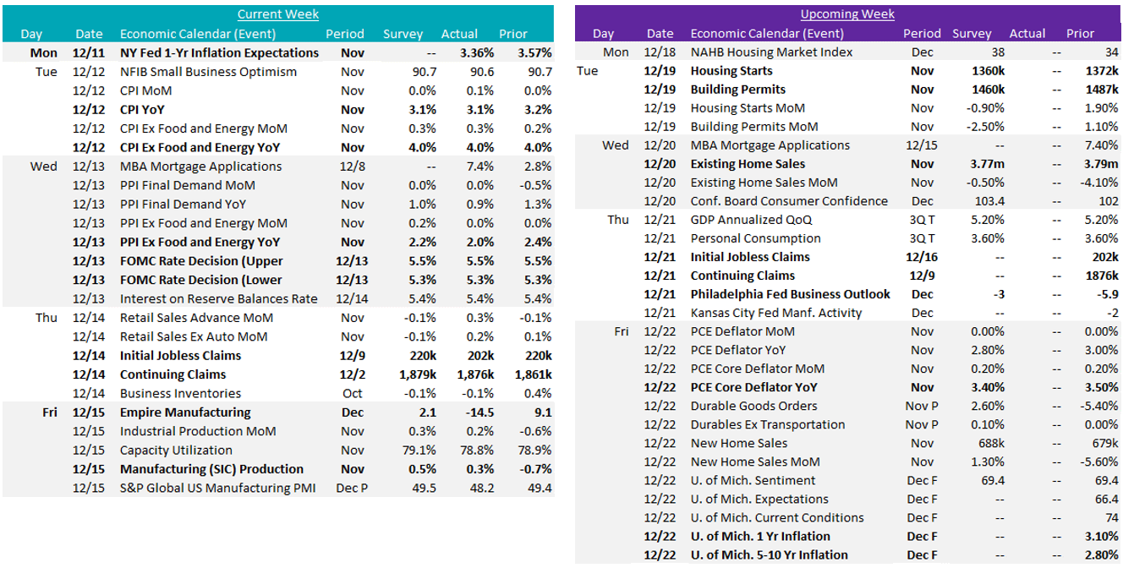Click the Upcoming Week header title
The width and height of the screenshot is (1123, 568).
pyautogui.click(x=846, y=14)
